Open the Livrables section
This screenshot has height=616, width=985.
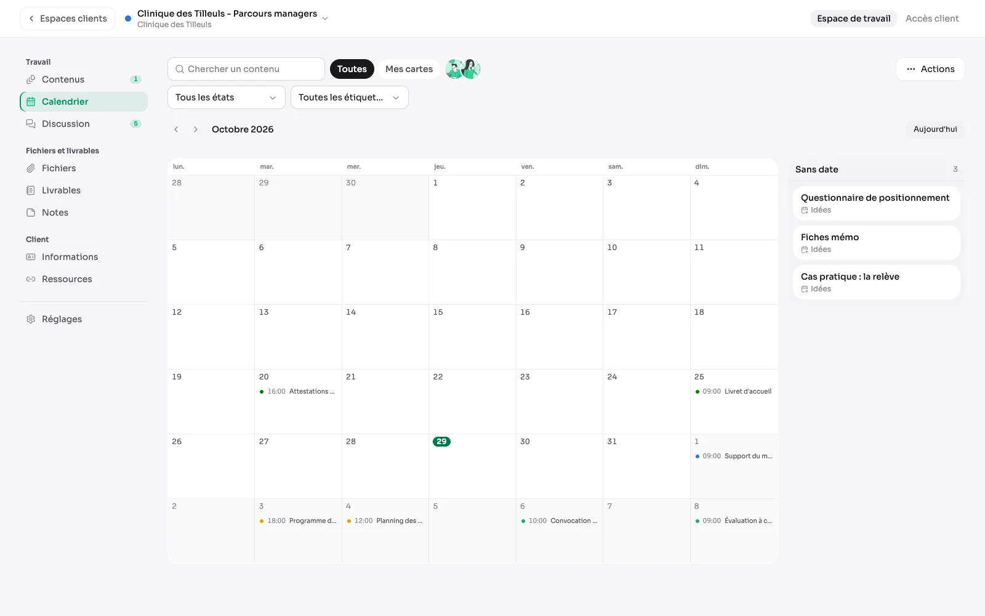point(84,190)
